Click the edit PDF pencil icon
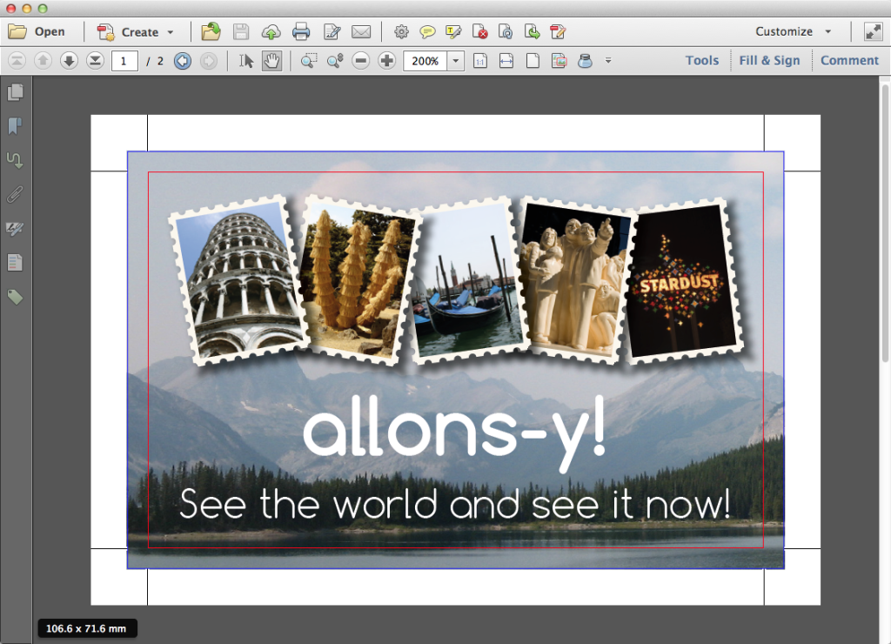 (x=558, y=32)
